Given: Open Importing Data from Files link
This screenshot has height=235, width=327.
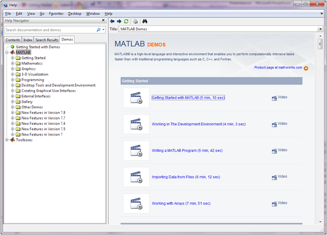Looking at the screenshot, I should [x=186, y=177].
